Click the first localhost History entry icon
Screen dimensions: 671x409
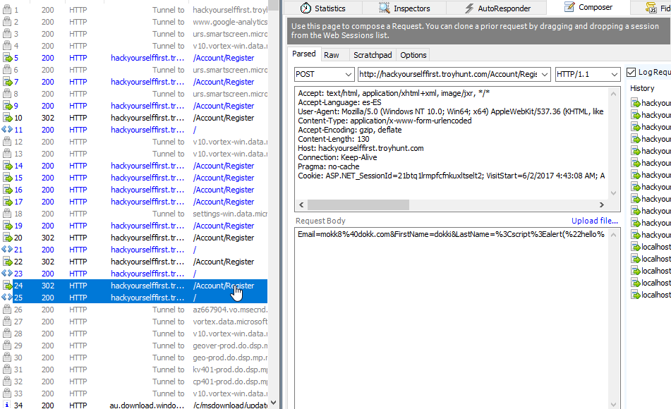click(636, 247)
